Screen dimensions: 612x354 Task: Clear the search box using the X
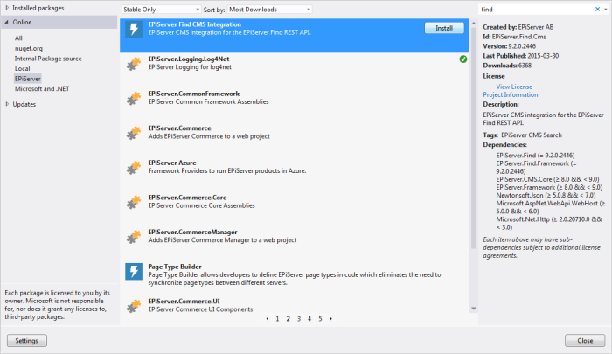point(602,8)
